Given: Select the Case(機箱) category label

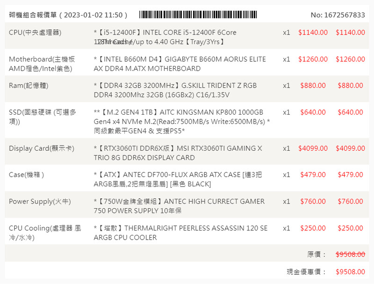Looking at the screenshot, I should point(27,175).
